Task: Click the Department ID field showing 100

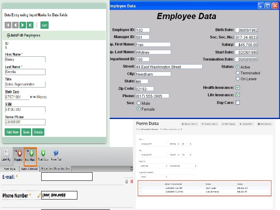Action: point(143,59)
